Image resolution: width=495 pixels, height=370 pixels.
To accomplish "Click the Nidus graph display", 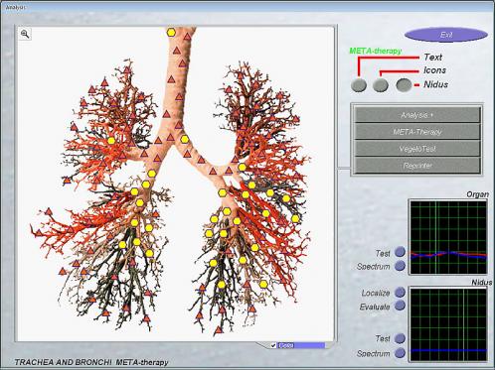I will tap(448, 324).
